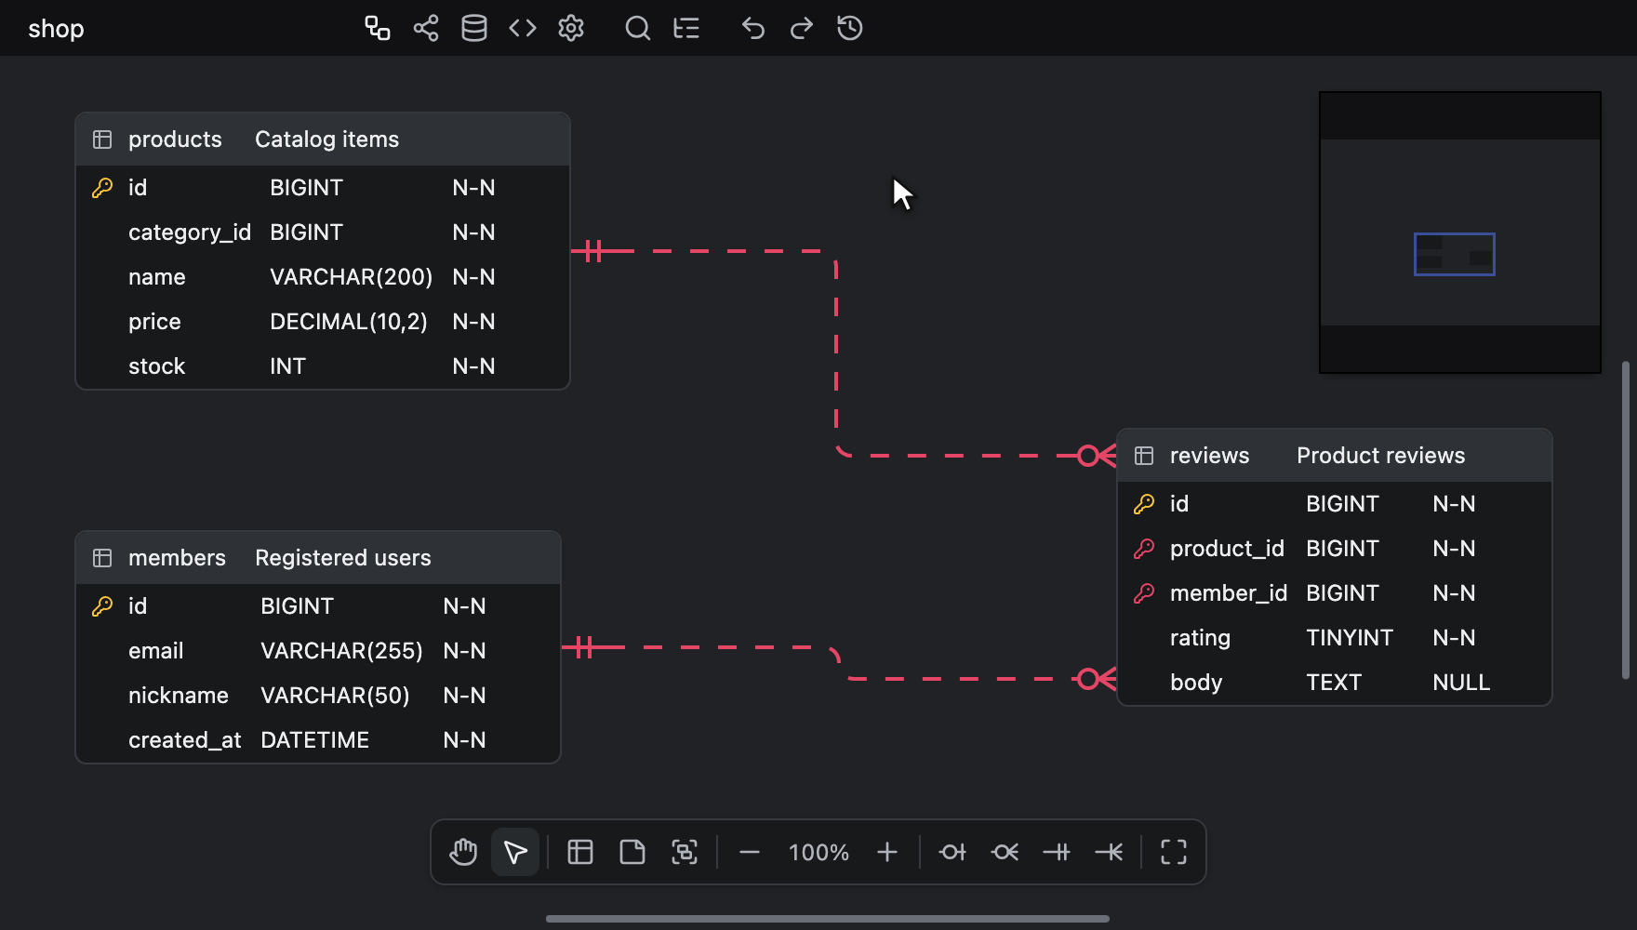This screenshot has height=930, width=1637.
Task: Click the zero-or-one relationship tool
Action: click(952, 852)
